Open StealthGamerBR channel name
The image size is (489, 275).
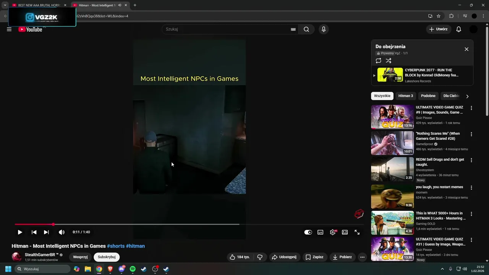pos(42,255)
